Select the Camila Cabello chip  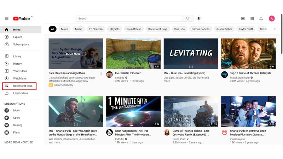coord(201,29)
